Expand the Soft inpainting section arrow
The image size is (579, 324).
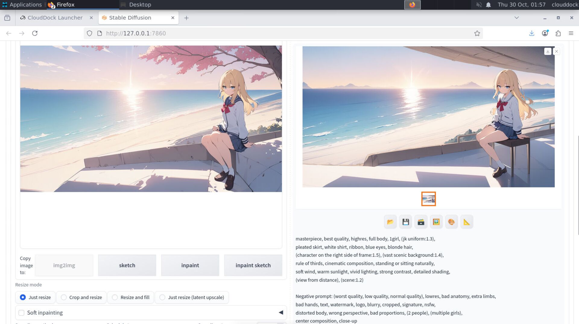[281, 313]
